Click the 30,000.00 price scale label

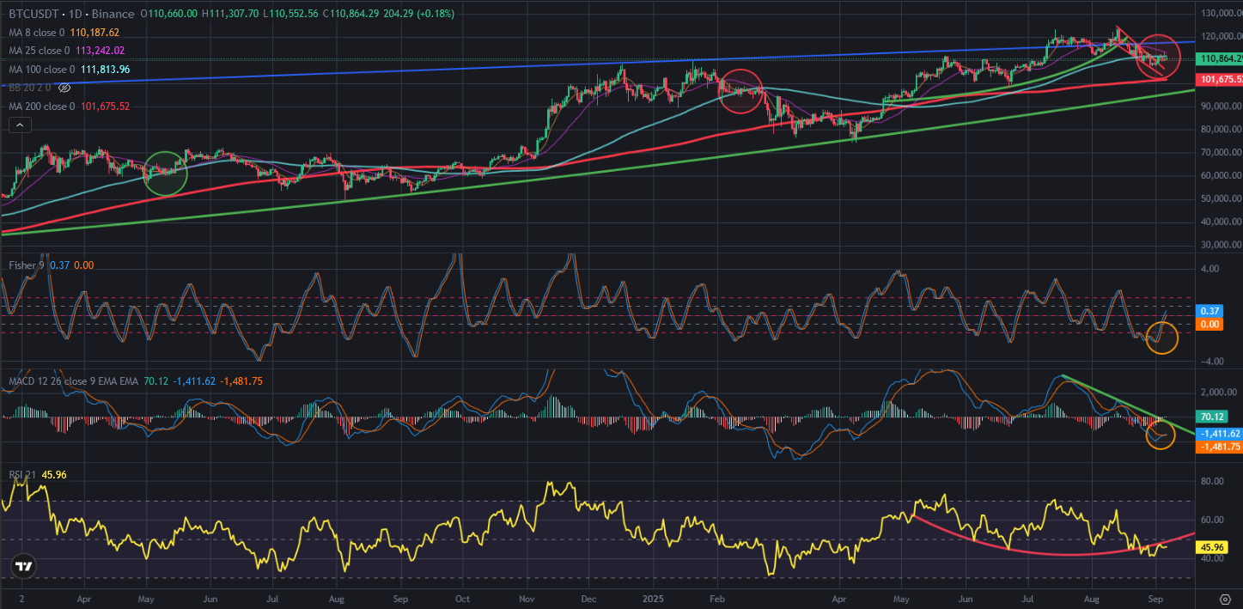click(1220, 246)
